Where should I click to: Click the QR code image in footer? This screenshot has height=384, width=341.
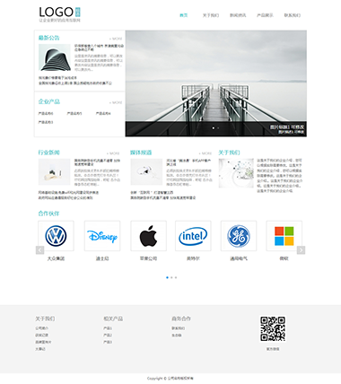click(273, 328)
